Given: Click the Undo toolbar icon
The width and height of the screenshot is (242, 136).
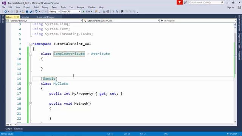Looking at the screenshot, I should point(36,12).
